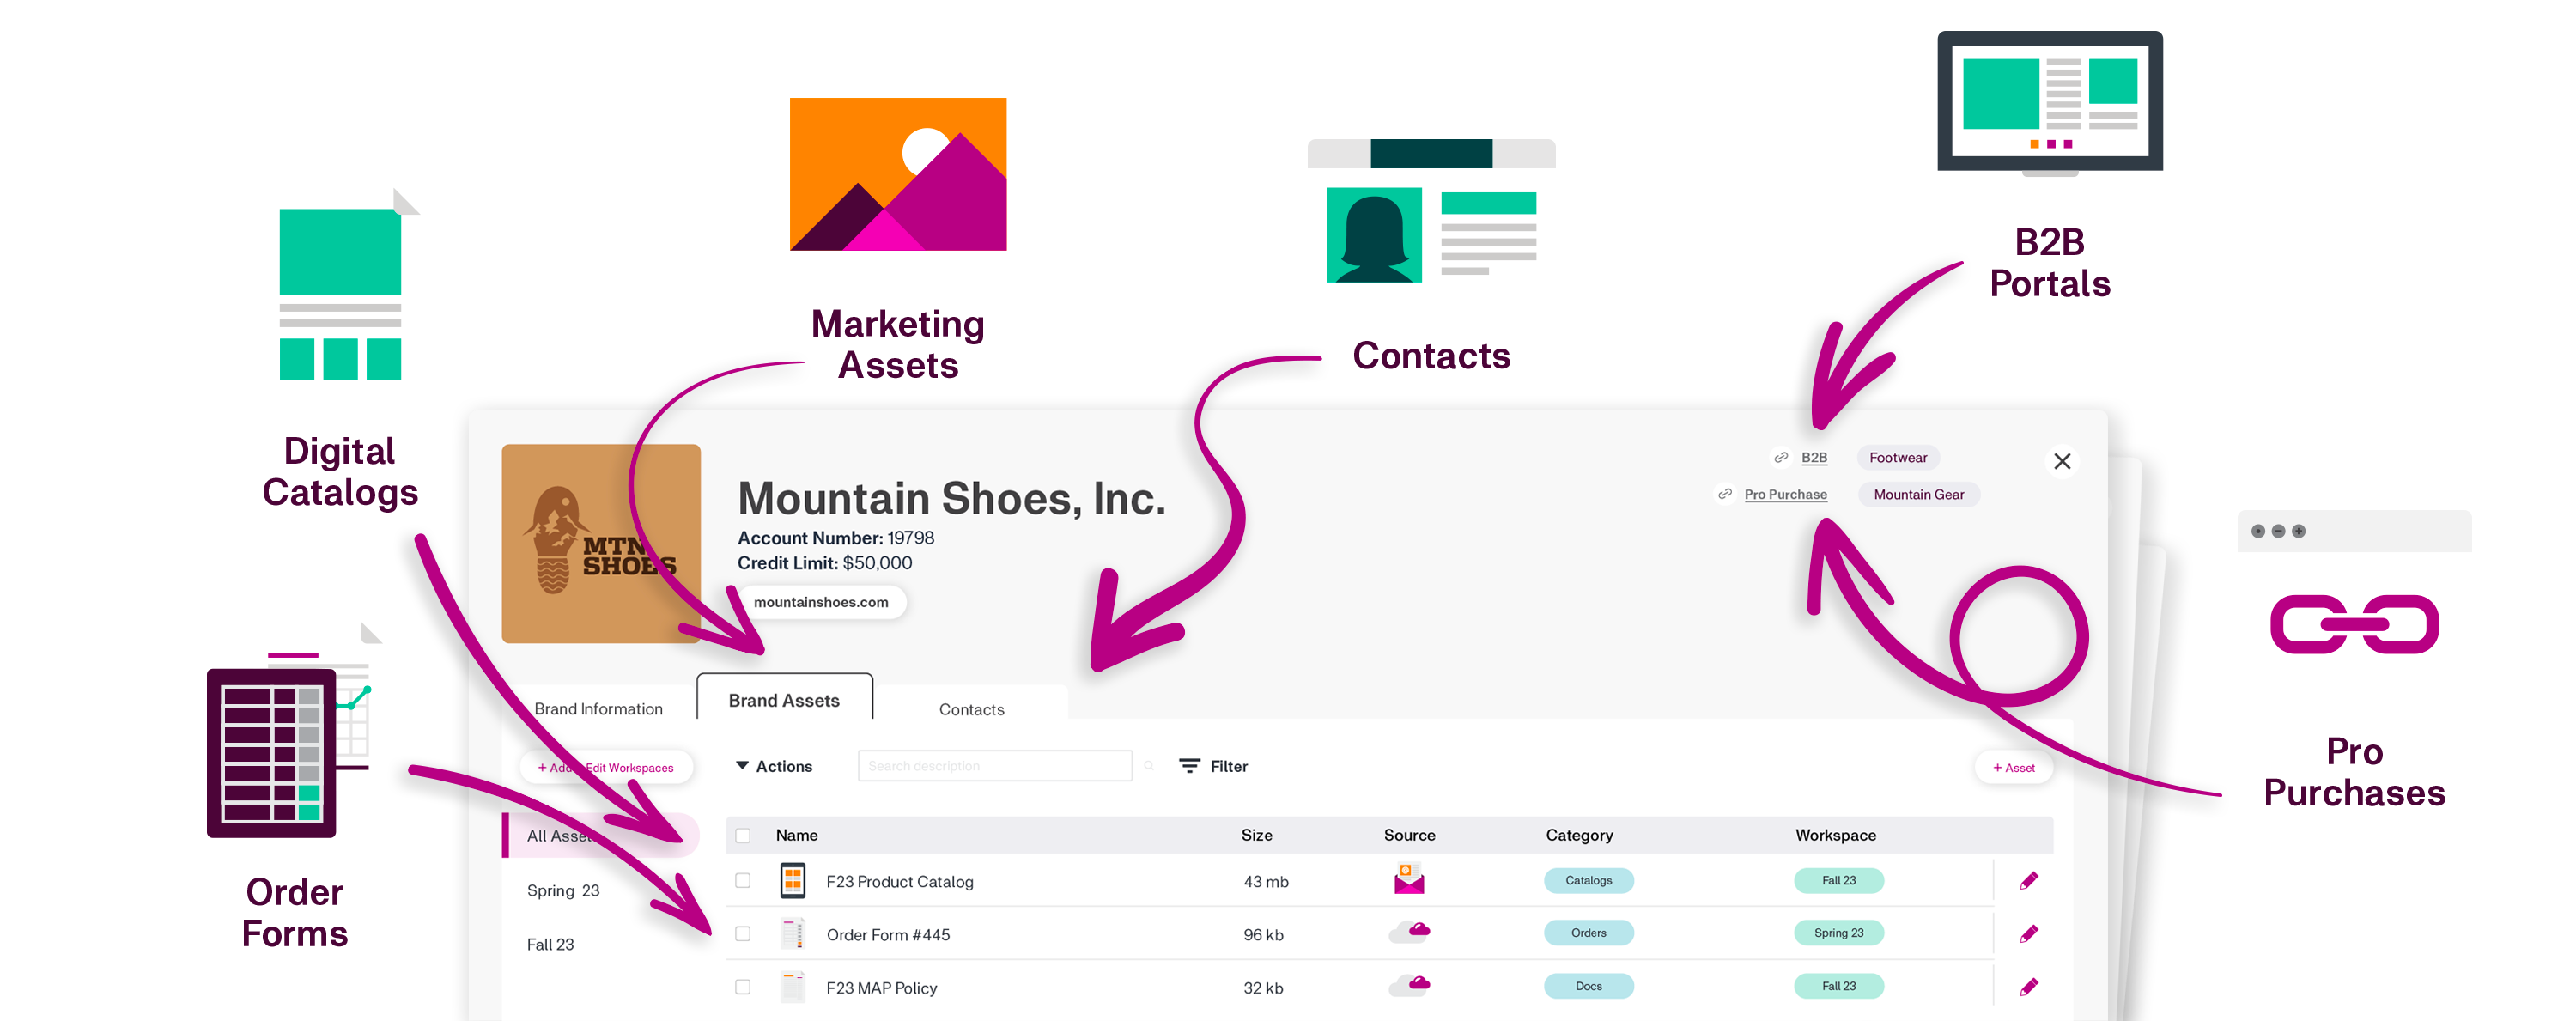Switch to the Contacts tab

(x=971, y=709)
